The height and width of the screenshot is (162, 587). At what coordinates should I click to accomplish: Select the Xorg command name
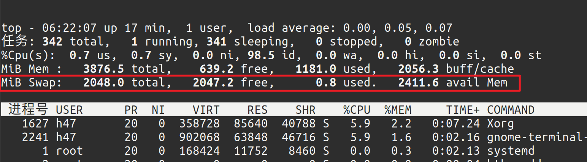click(x=500, y=124)
